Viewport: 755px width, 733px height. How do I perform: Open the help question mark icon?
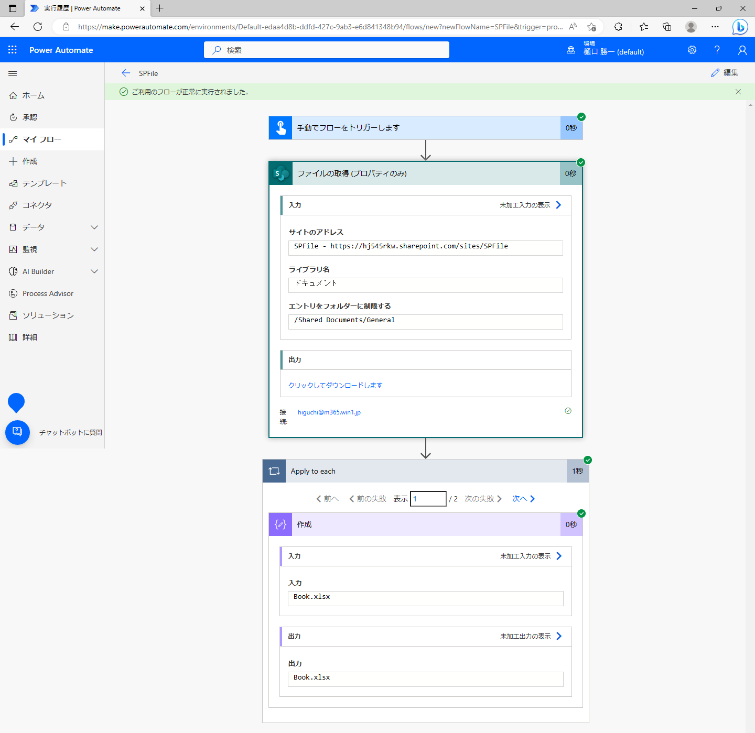[717, 50]
